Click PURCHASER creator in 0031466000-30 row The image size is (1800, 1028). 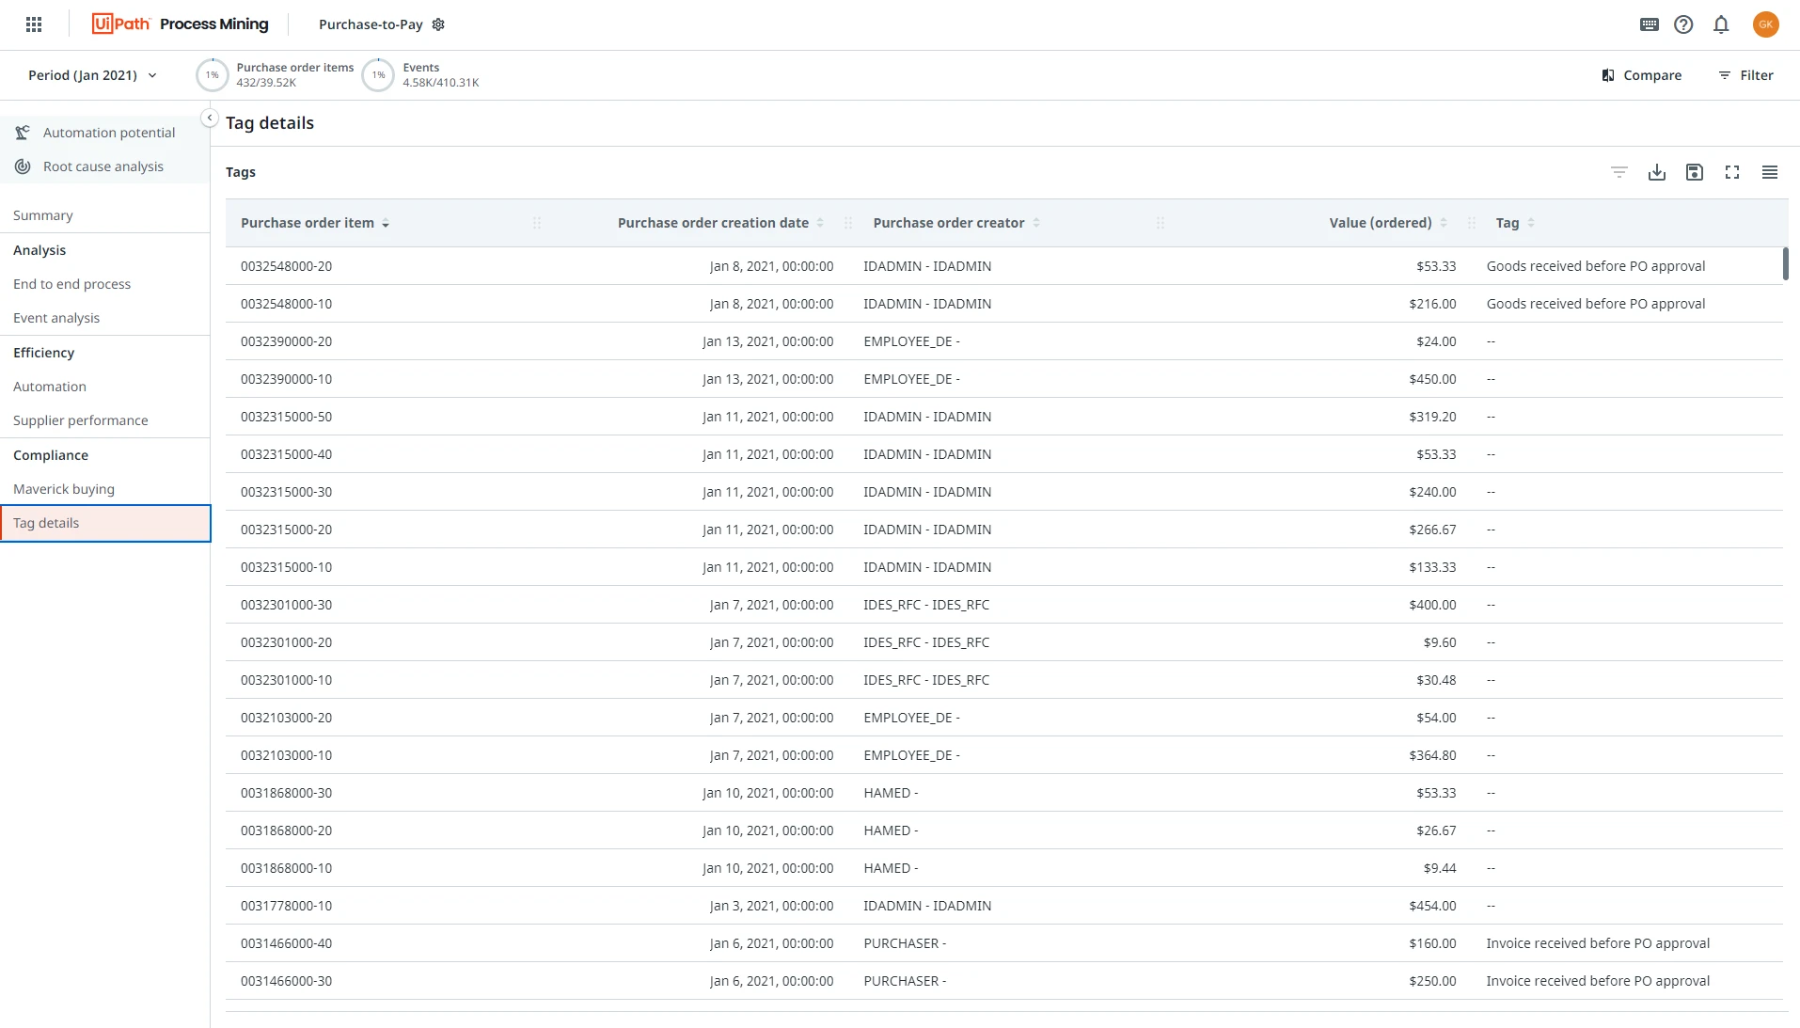click(905, 981)
